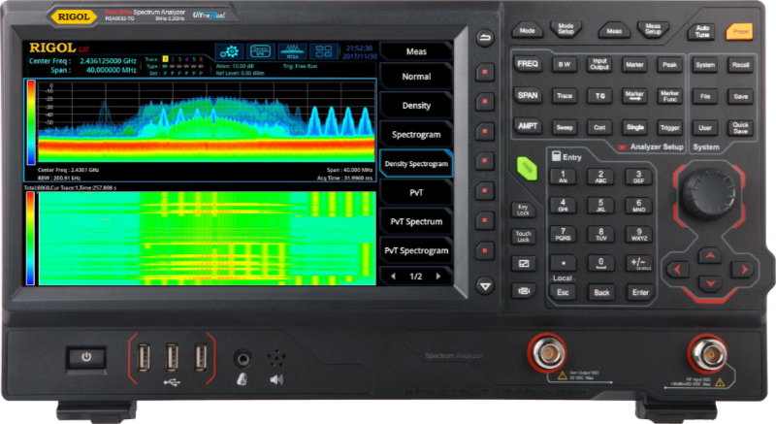Tap the speaker grille above volume icon
The width and height of the screenshot is (776, 424).
pos(276,357)
